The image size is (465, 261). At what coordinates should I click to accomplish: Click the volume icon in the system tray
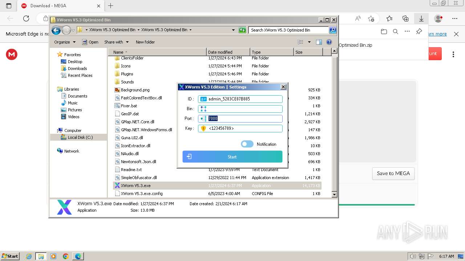pos(413,256)
